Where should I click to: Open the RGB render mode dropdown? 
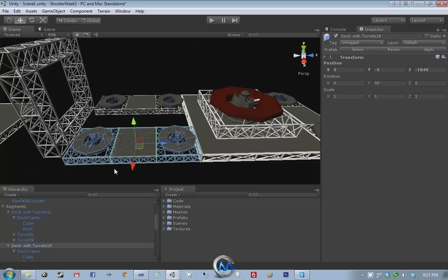pyautogui.click(x=58, y=35)
